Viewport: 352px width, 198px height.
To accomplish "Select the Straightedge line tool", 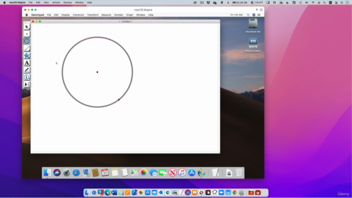I will click(x=27, y=48).
